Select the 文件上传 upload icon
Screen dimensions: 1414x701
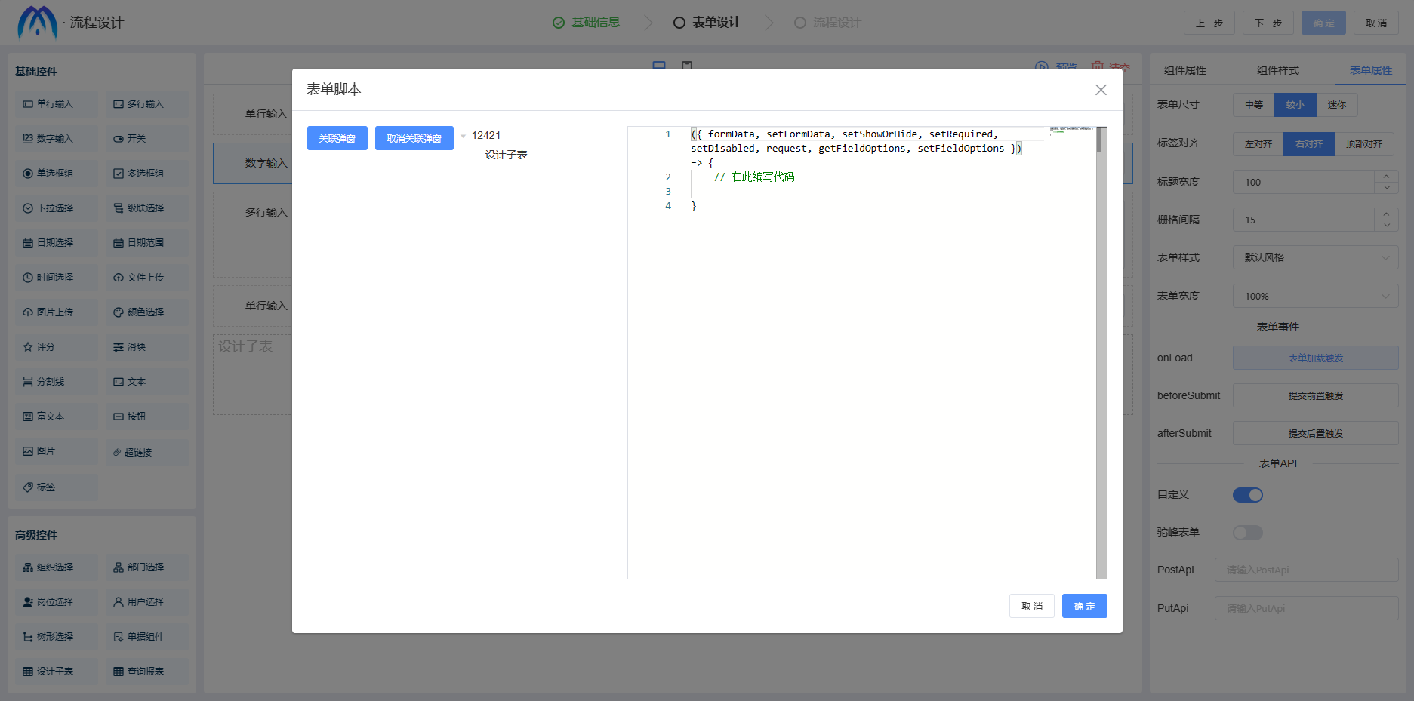click(x=119, y=278)
